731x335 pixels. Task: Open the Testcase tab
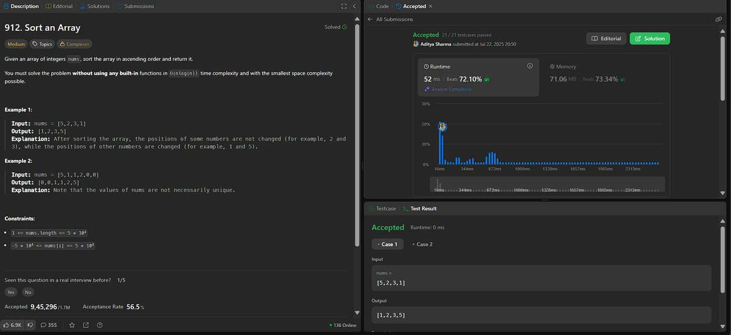[383, 209]
